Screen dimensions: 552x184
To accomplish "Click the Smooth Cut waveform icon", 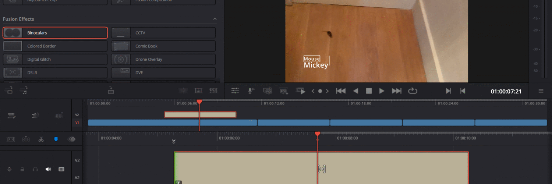I will [x=214, y=90].
